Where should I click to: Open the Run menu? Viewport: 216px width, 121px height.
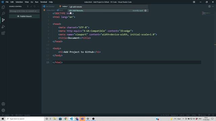tap(37, 2)
